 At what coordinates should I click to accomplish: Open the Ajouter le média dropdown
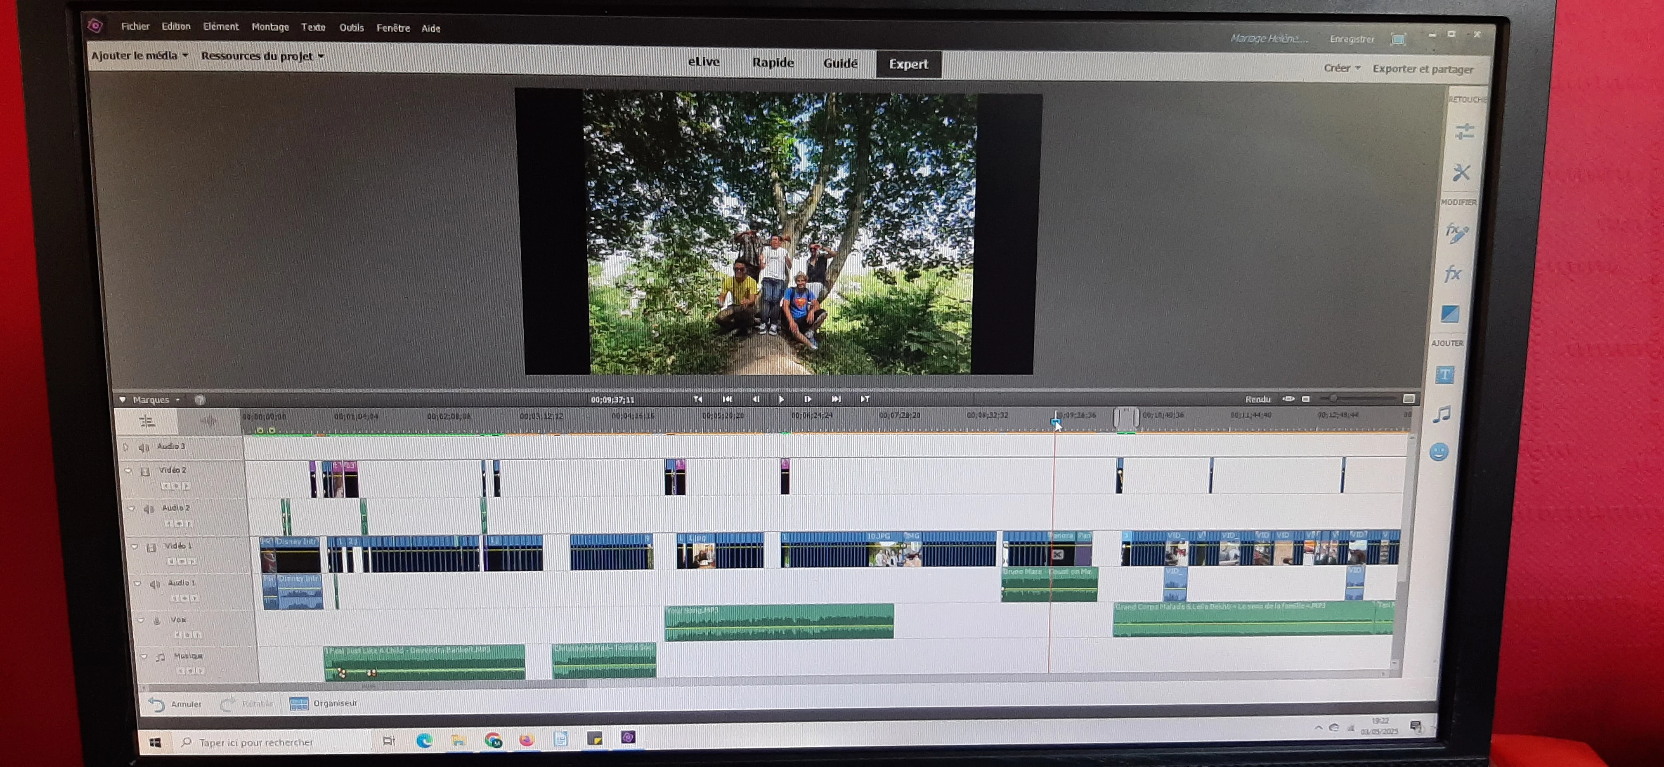139,56
